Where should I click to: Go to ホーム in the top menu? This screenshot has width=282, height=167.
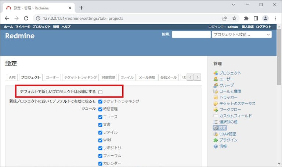coord(8,27)
